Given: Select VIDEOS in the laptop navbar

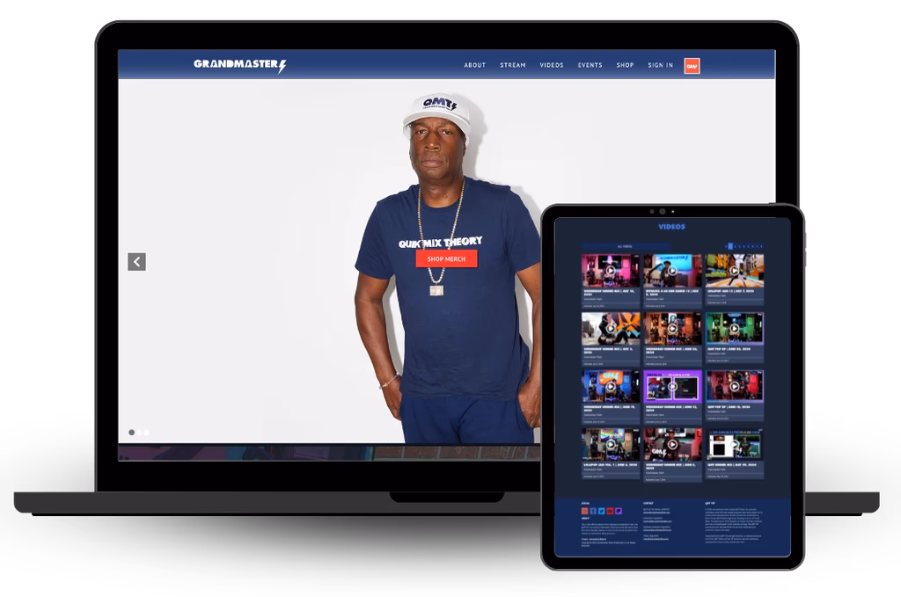Looking at the screenshot, I should click(551, 65).
